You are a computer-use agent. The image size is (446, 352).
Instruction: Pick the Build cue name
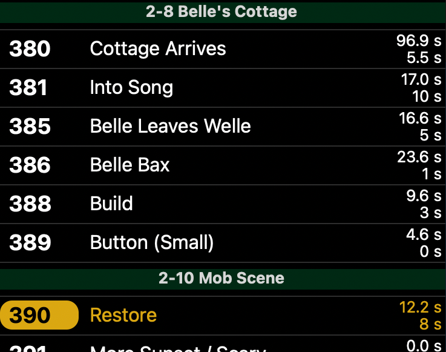coord(111,204)
